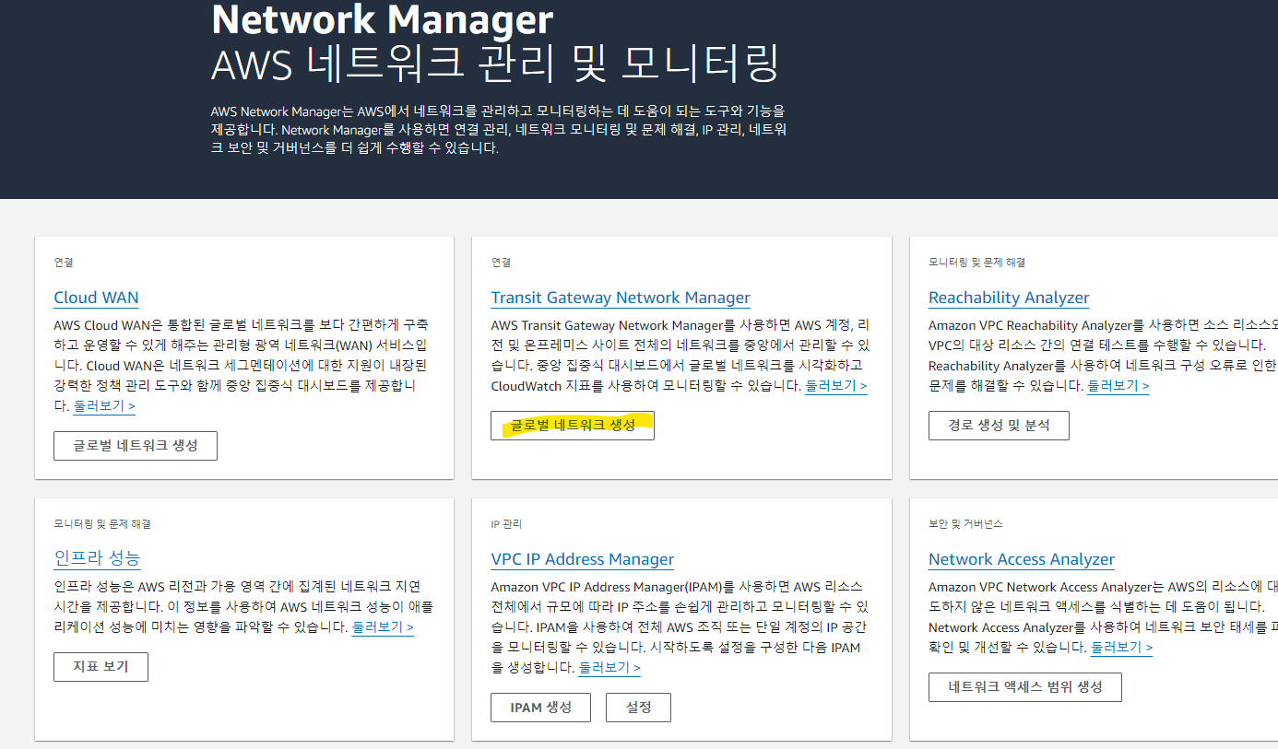The height and width of the screenshot is (749, 1278).
Task: Click 둘러보기 link in Network Access Analyzer card
Action: coord(1121,647)
